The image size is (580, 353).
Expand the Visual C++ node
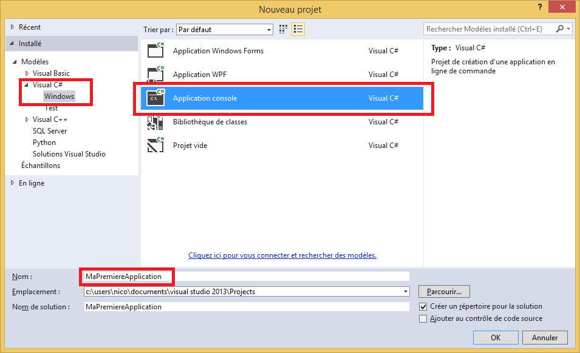[27, 119]
